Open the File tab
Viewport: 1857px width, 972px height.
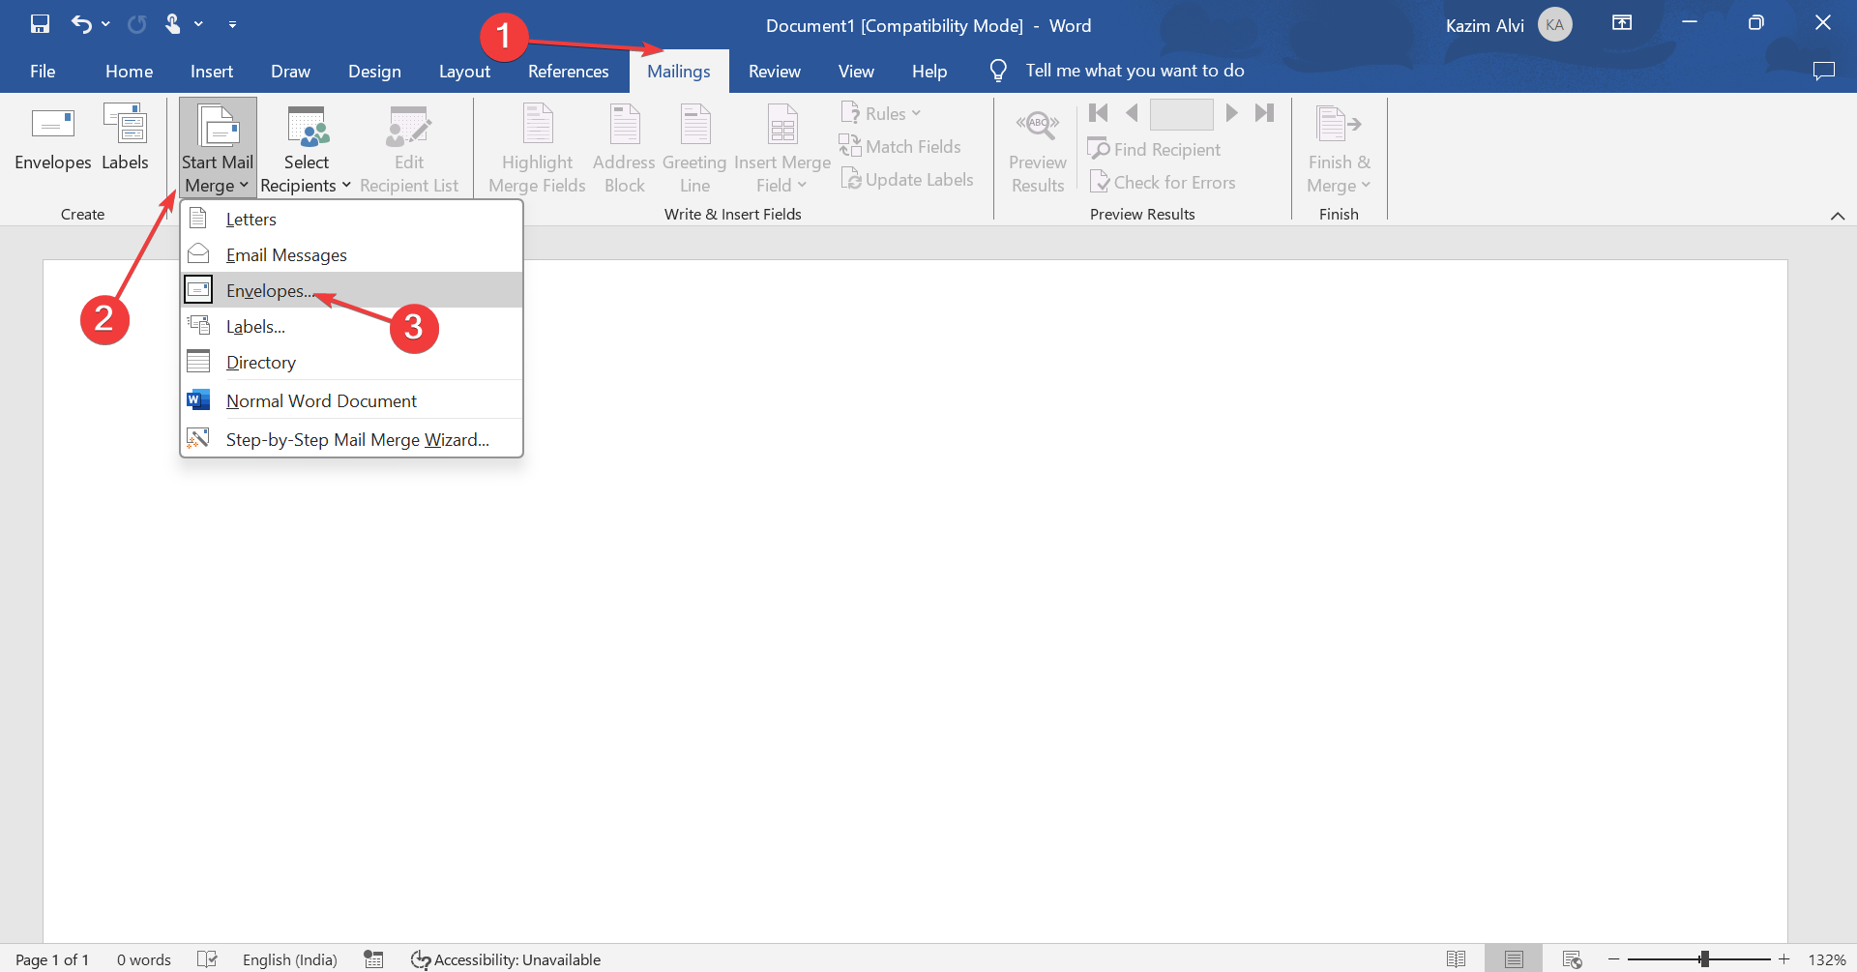coord(43,72)
